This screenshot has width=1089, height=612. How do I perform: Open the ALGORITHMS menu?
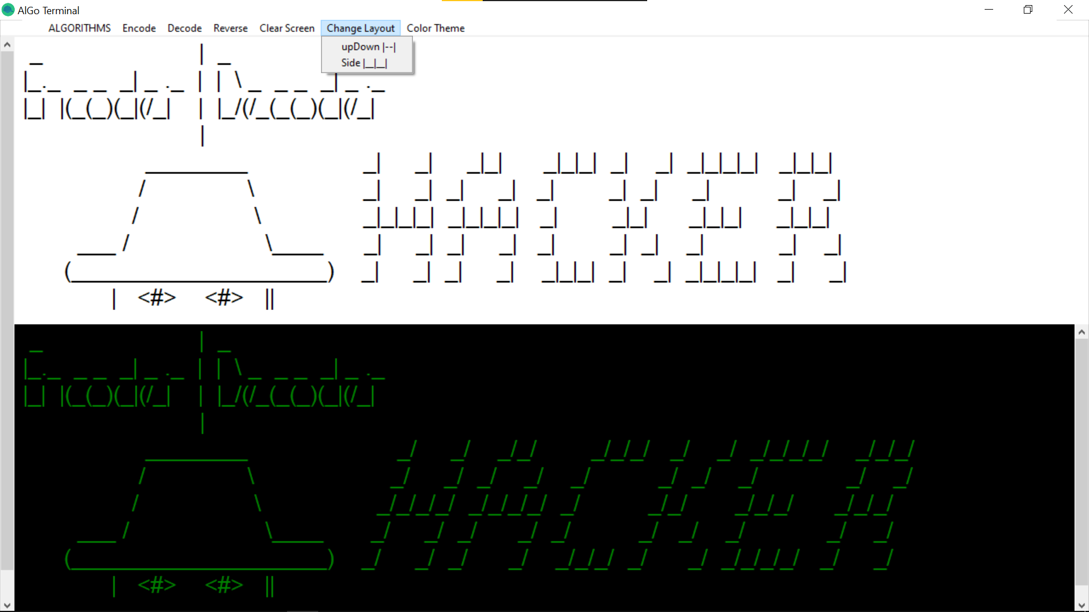point(79,28)
